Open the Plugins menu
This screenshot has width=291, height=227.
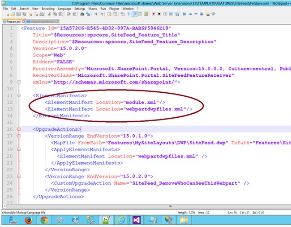[114, 8]
